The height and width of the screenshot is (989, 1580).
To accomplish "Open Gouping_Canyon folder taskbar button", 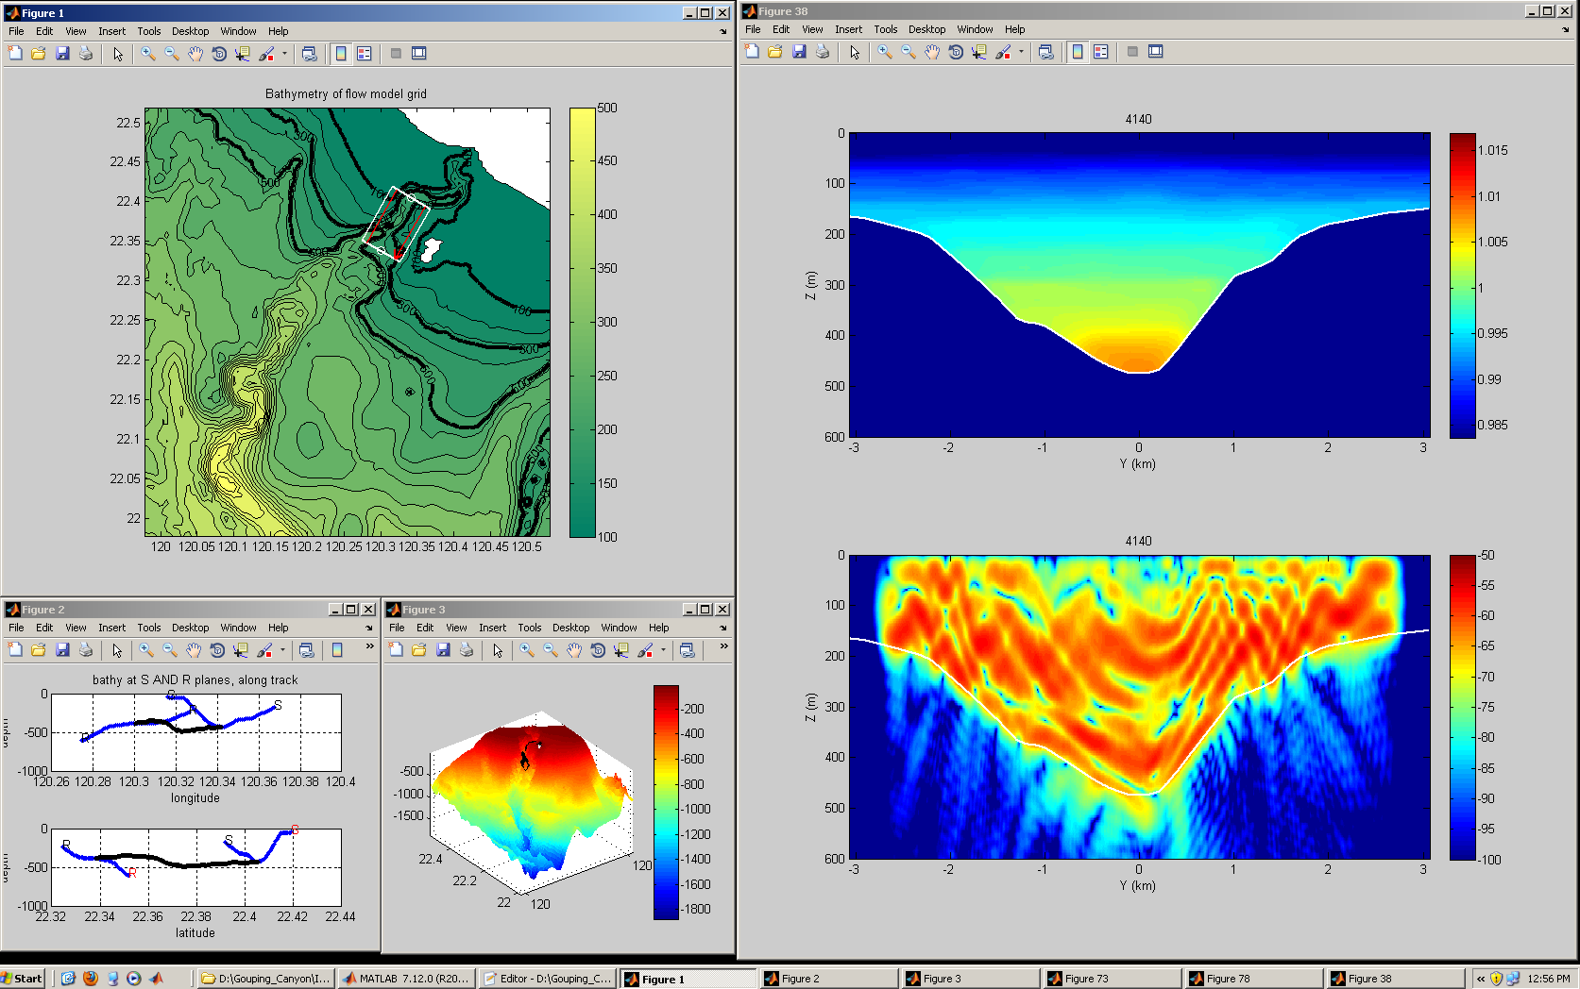I will pos(265,979).
